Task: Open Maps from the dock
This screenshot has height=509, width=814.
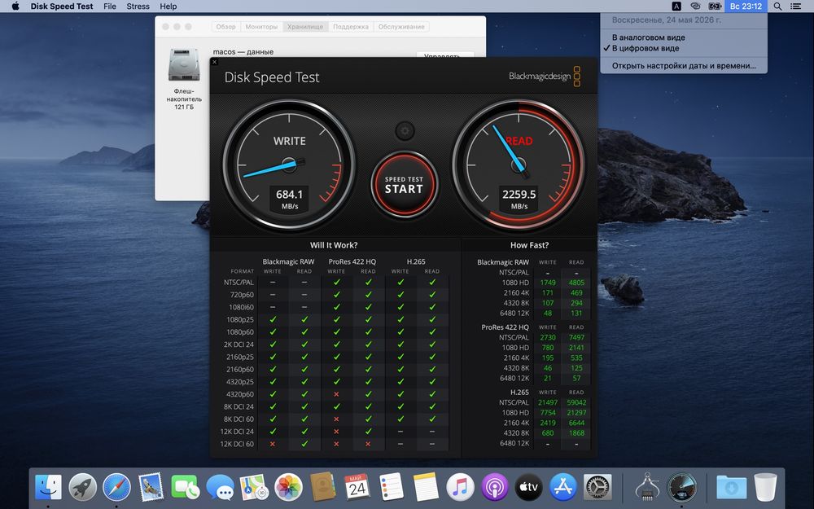Action: tap(254, 487)
